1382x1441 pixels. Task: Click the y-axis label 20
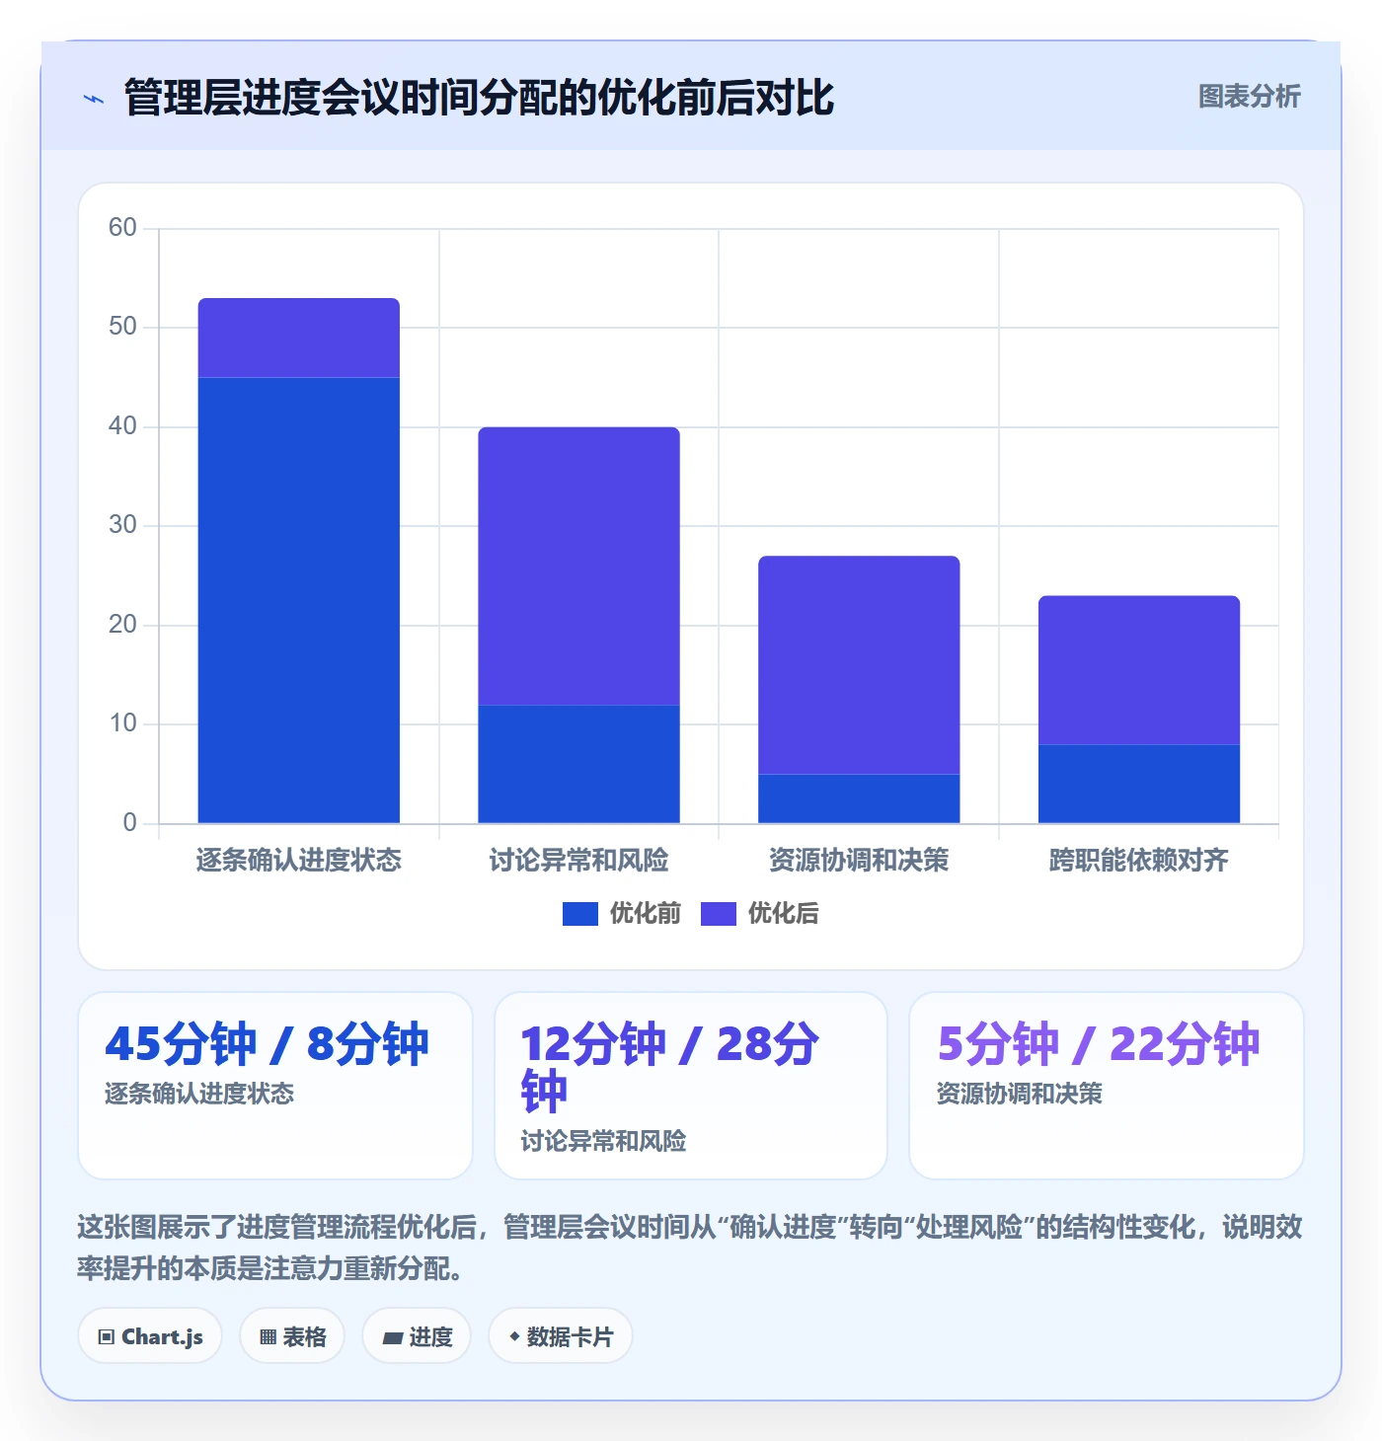[122, 625]
